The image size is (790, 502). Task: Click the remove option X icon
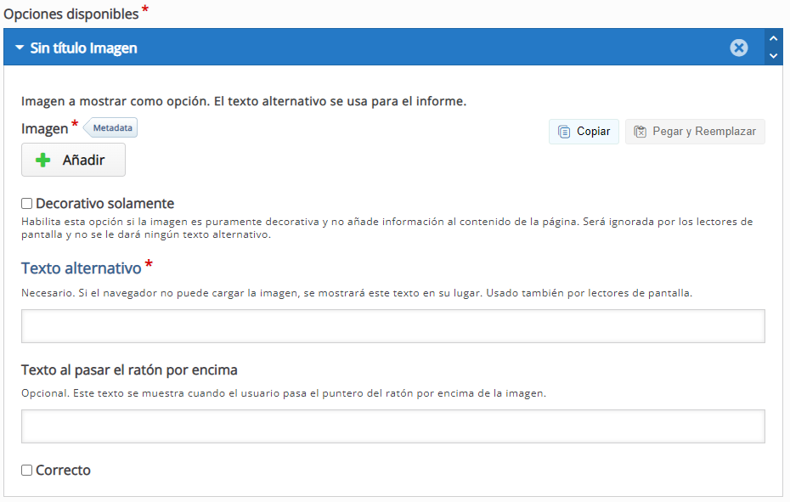739,48
